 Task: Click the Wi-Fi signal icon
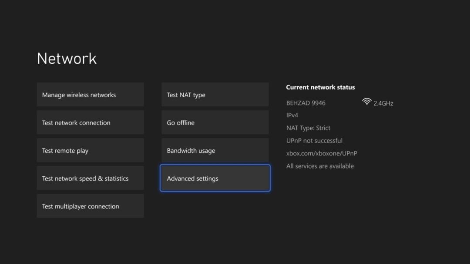tap(366, 101)
